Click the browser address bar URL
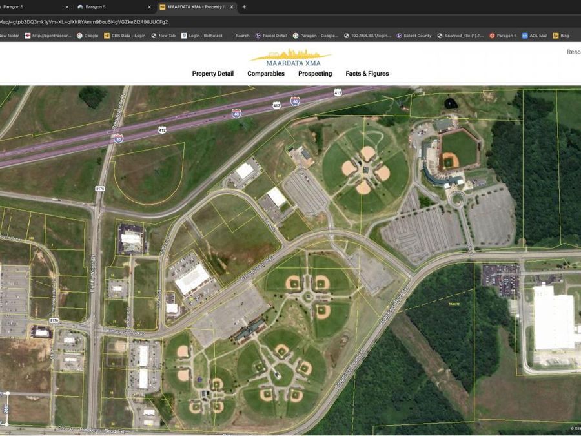The width and height of the screenshot is (581, 436). (84, 22)
